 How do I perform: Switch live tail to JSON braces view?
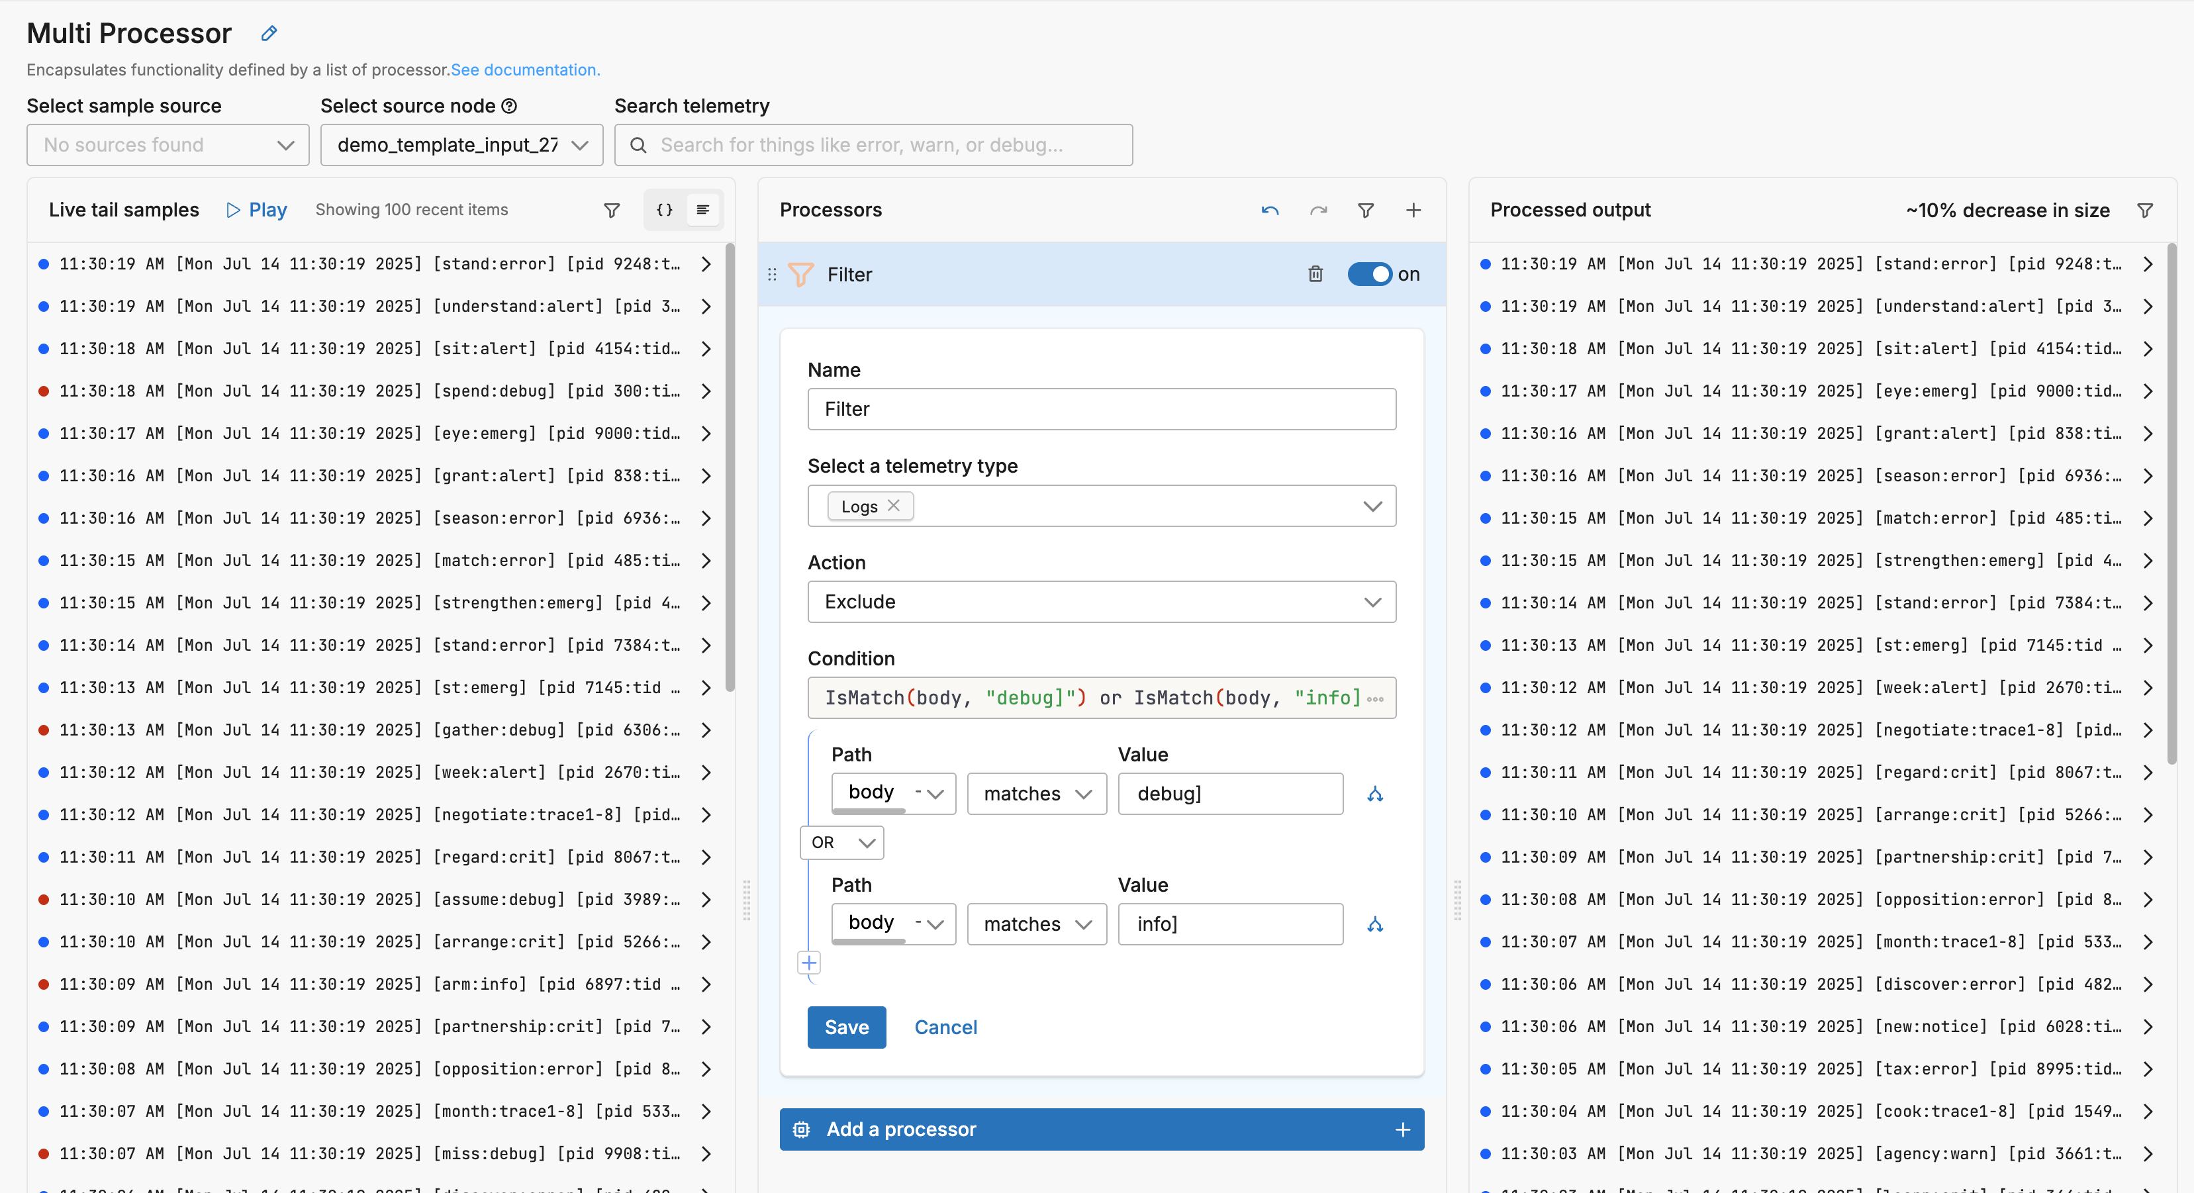tap(665, 209)
